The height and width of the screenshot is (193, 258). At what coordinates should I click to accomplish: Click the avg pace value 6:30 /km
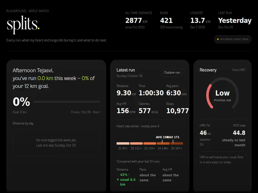click(176, 93)
